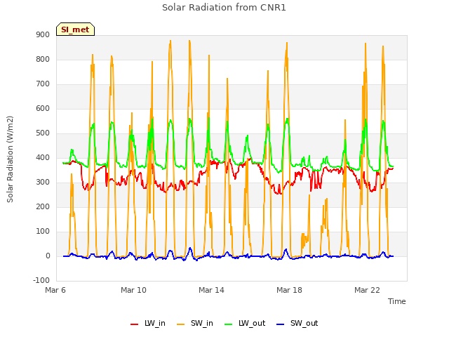This screenshot has width=449, height=337.
Task: Click the 400 y-axis tick label
Action: click(x=43, y=158)
